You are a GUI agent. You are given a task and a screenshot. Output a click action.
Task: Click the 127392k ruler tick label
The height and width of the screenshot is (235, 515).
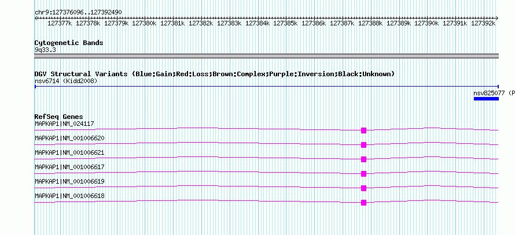coord(483,23)
